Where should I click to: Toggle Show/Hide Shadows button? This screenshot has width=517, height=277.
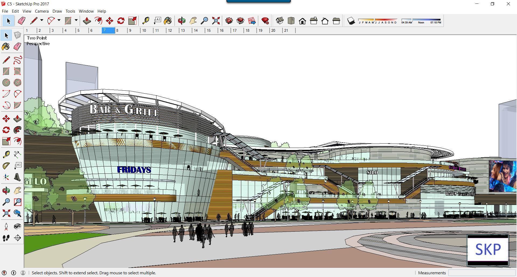click(x=351, y=21)
